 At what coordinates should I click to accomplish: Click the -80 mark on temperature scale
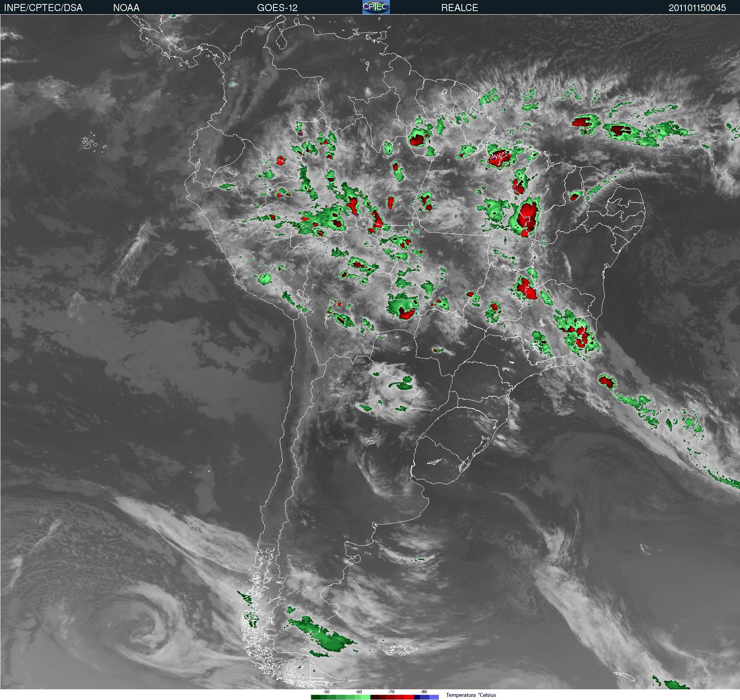click(x=423, y=692)
